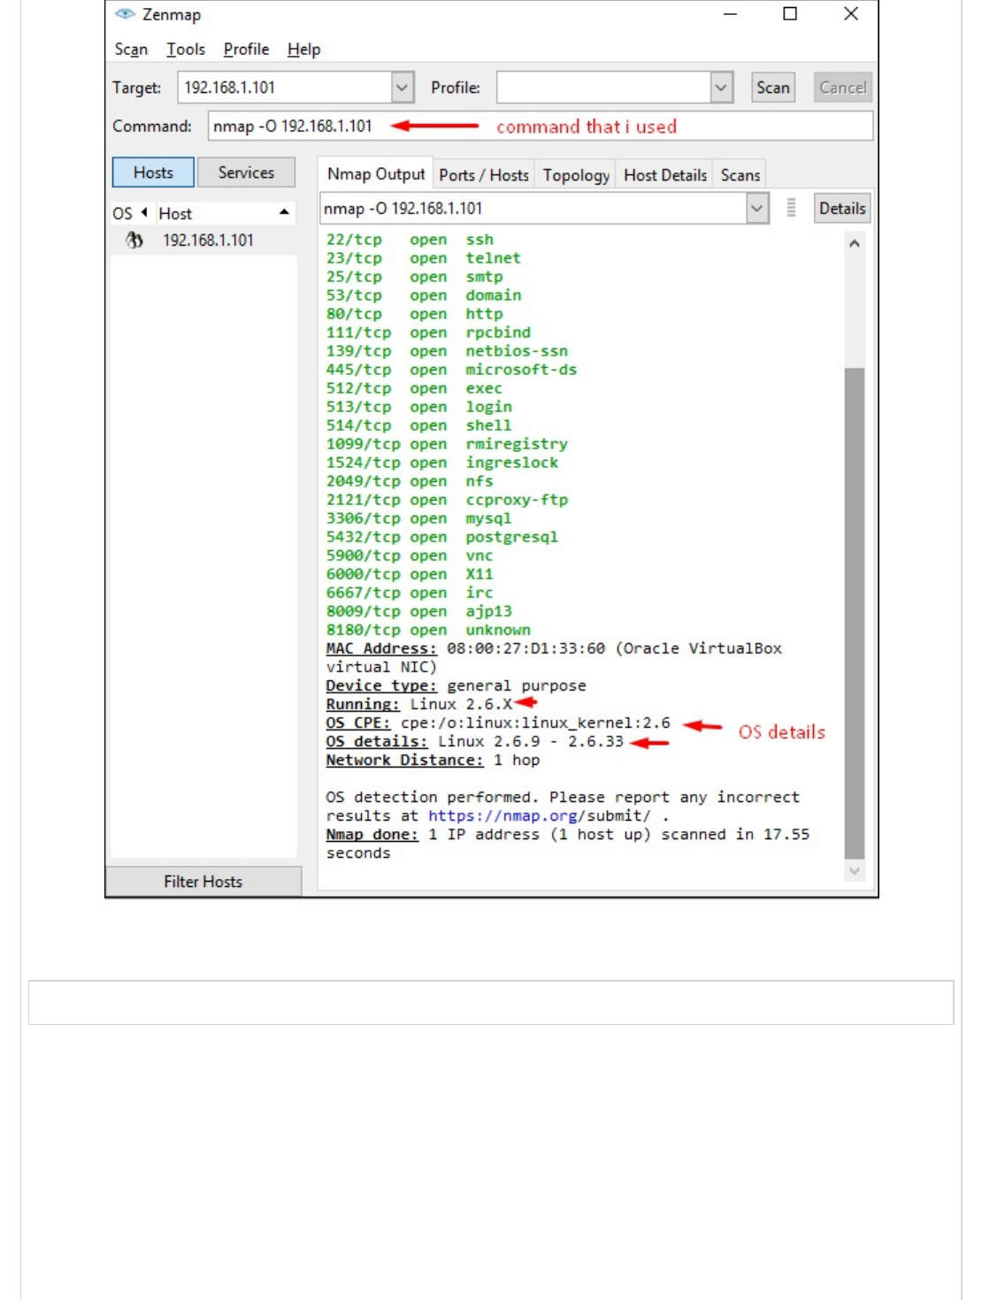982x1300 pixels.
Task: Click the OS CPE label
Action: pyautogui.click(x=358, y=723)
